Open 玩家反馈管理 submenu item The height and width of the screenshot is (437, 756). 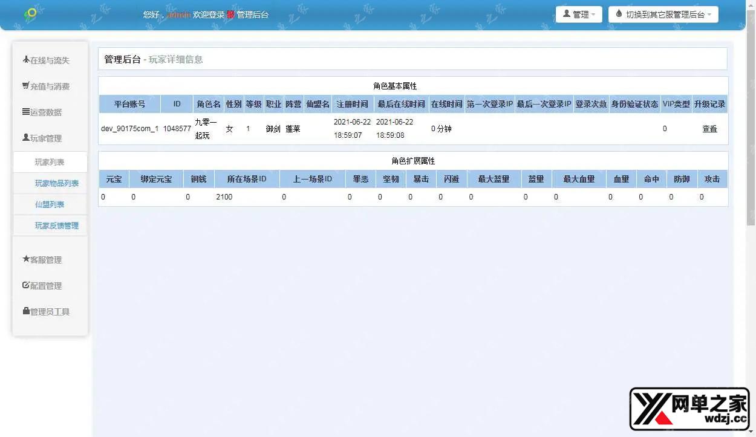point(57,225)
